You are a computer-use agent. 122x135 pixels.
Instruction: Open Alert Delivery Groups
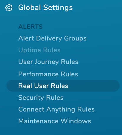(x=52, y=38)
